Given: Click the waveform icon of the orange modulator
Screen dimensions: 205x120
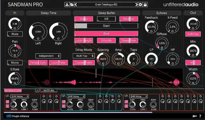Looking at the screenshot, I should pyautogui.click(x=126, y=96).
